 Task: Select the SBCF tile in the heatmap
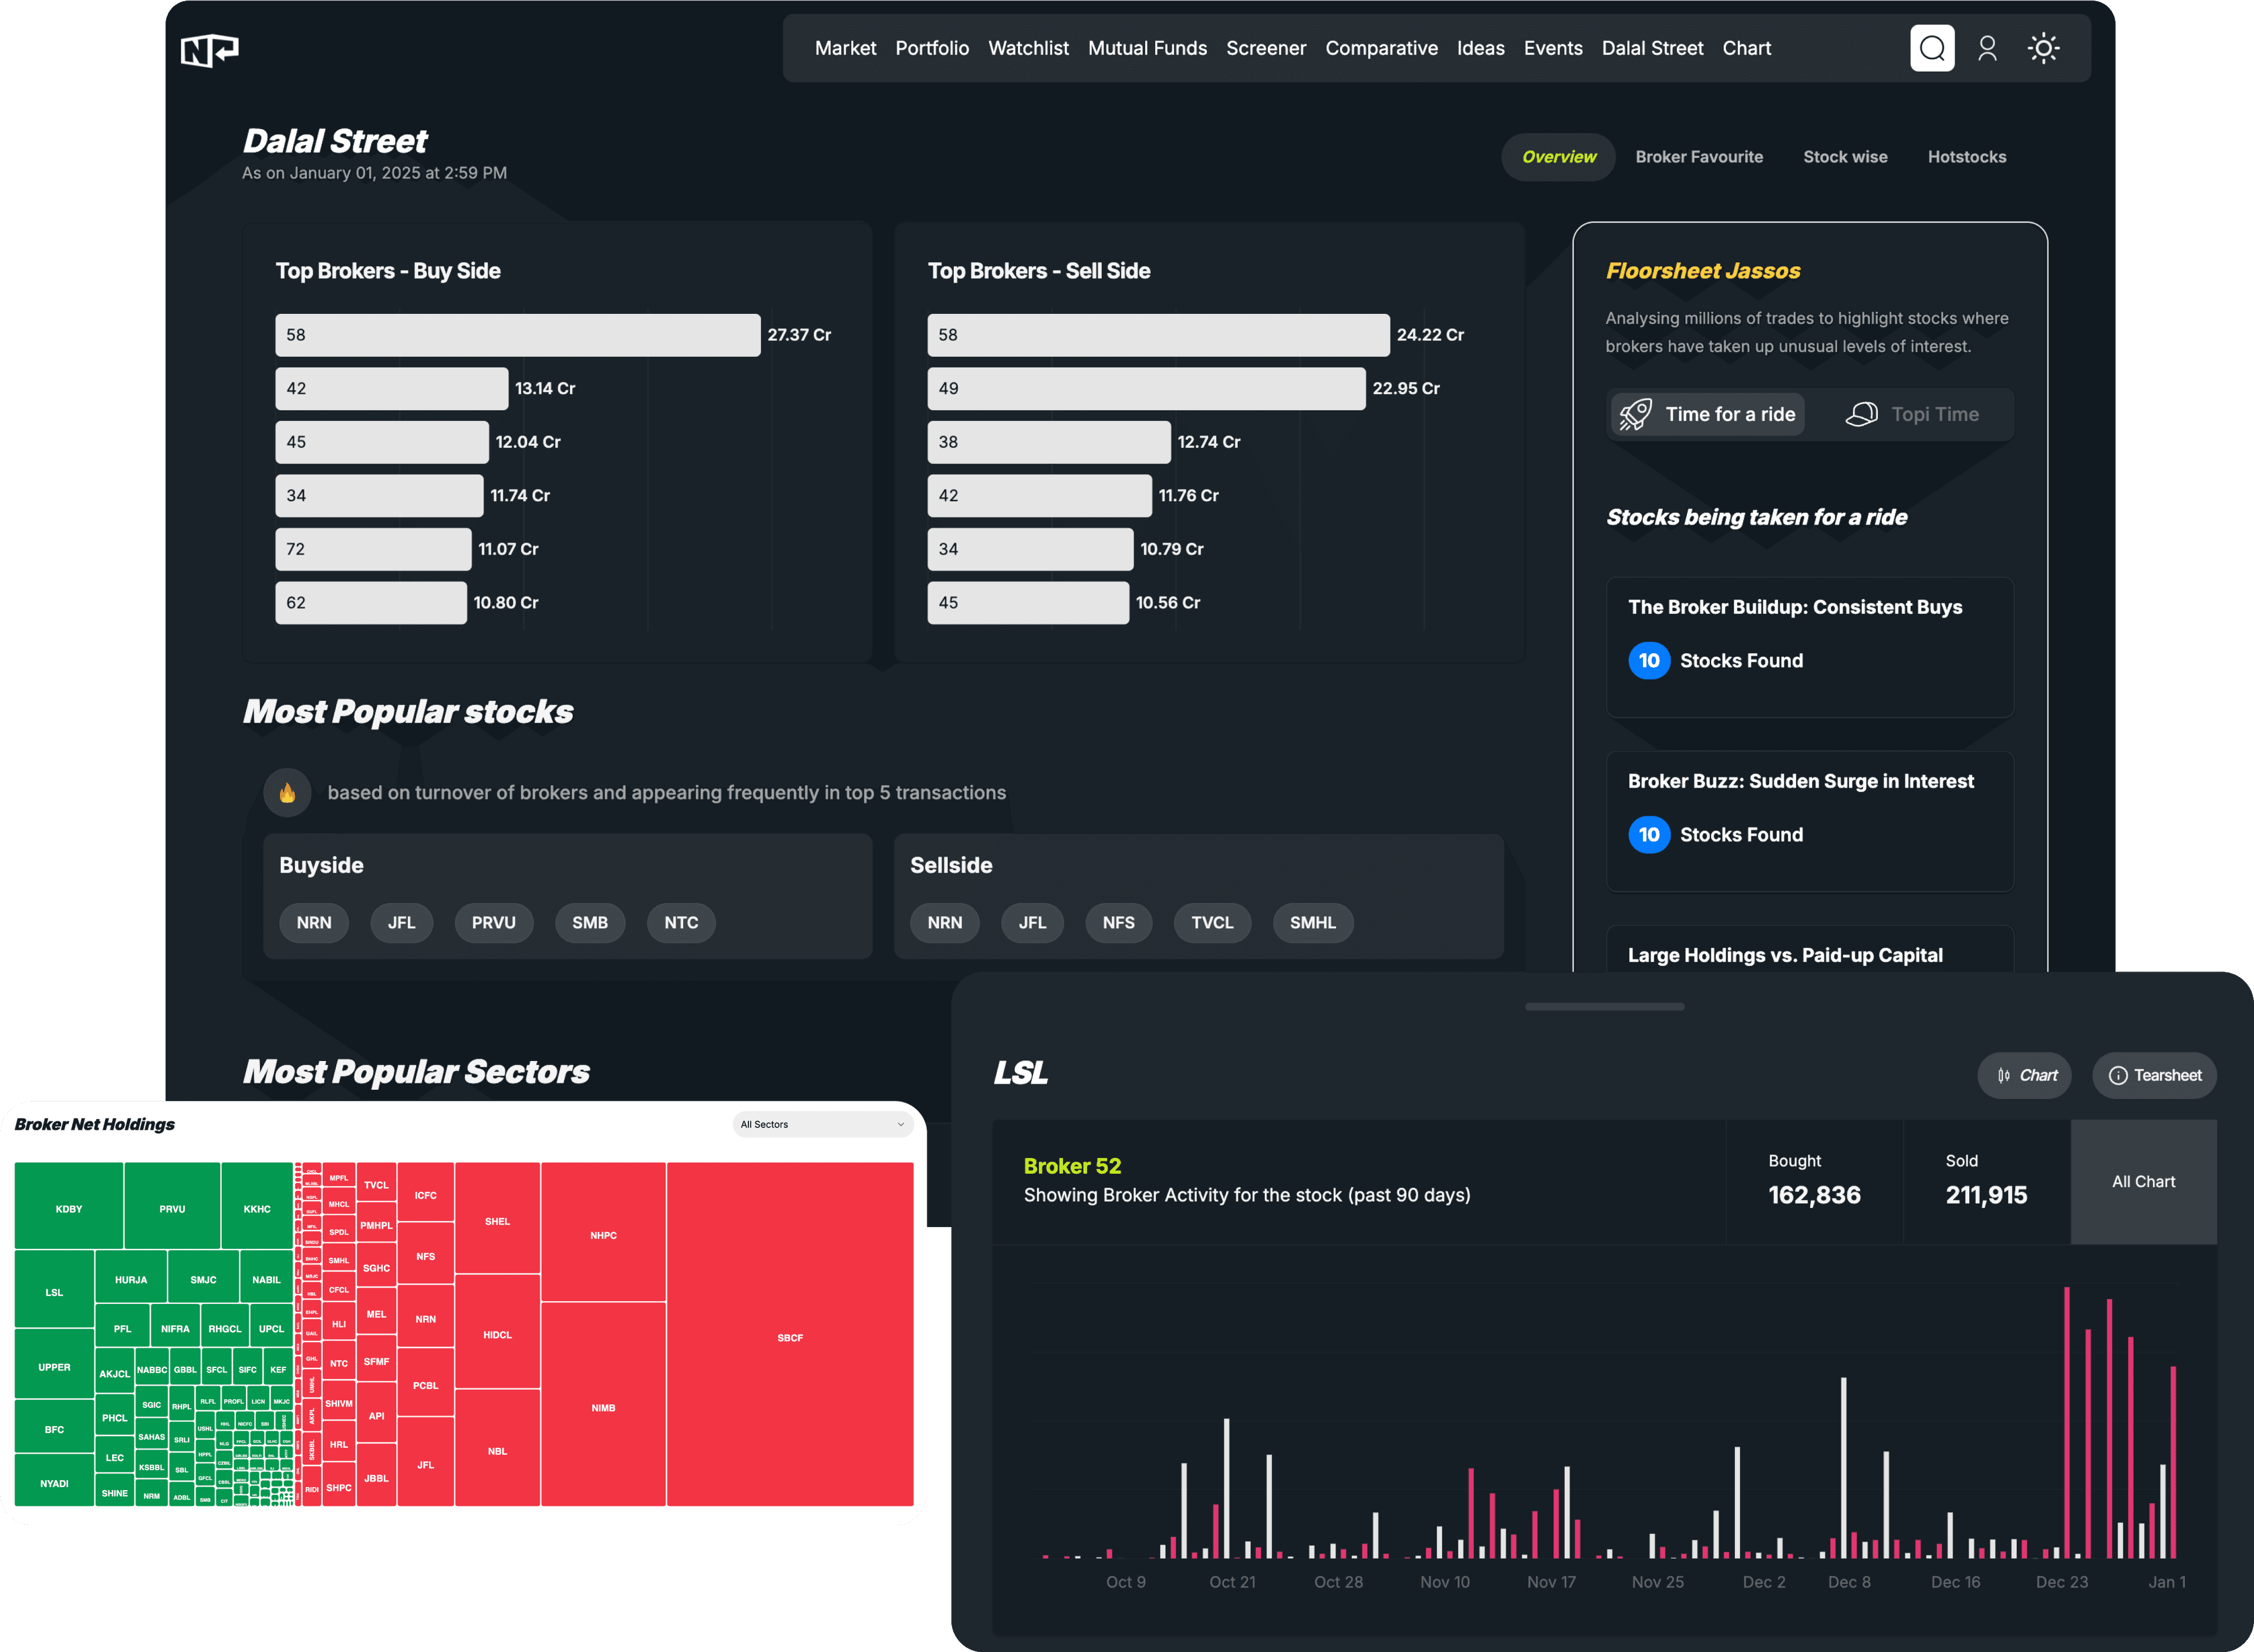tap(790, 1337)
